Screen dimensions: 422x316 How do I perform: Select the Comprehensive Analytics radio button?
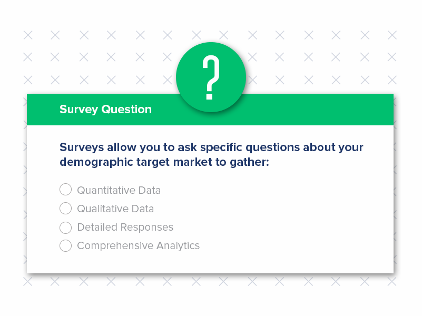[x=65, y=246]
